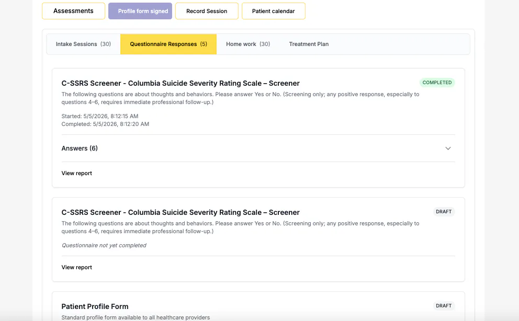
Task: Open the Assessments button
Action: pyautogui.click(x=73, y=11)
